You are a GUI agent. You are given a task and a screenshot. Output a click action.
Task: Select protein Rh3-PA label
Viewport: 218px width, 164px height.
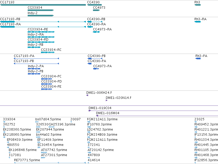(x=201, y=56)
